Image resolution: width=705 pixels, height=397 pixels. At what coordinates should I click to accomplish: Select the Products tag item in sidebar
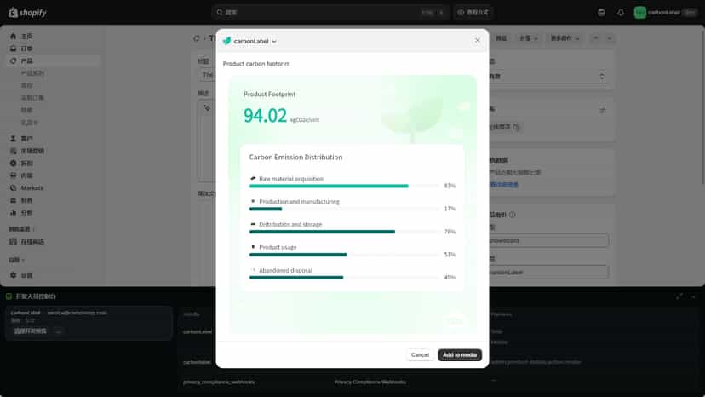click(53, 60)
